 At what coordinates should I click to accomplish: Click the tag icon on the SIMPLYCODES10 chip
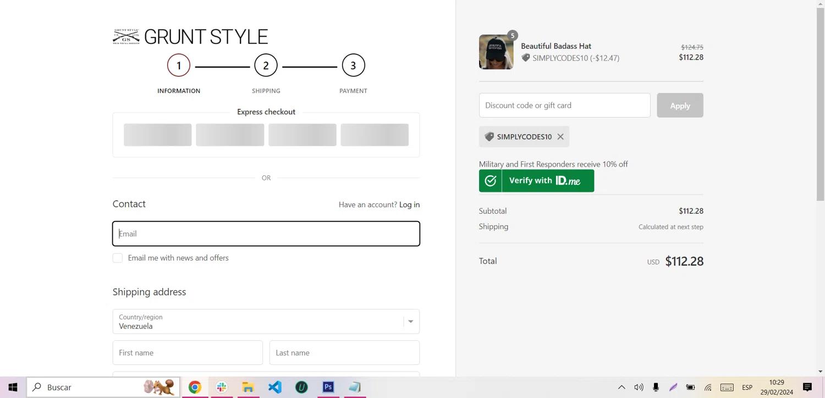489,137
